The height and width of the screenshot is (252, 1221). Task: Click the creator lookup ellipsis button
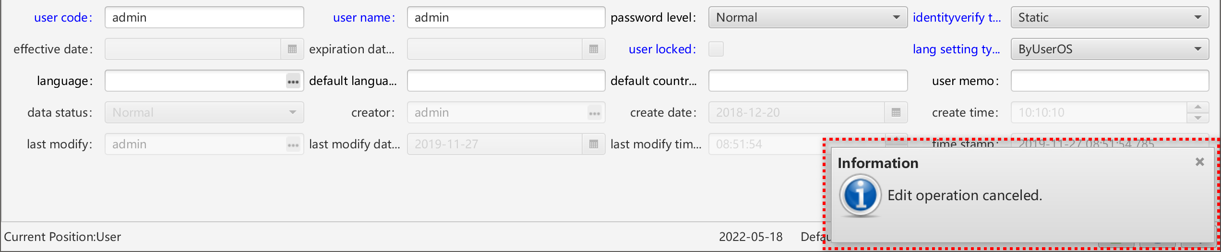coord(595,113)
